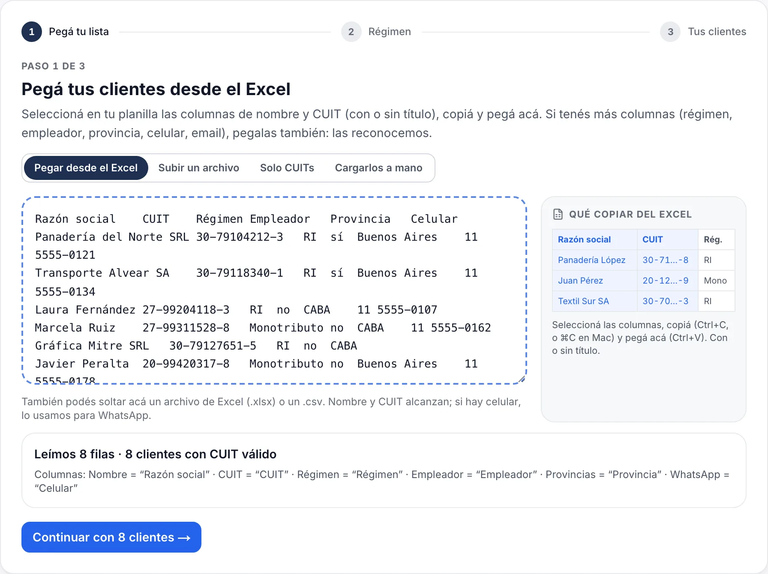Click the Textil Sur SA example cell
The width and height of the screenshot is (768, 574).
pos(594,301)
